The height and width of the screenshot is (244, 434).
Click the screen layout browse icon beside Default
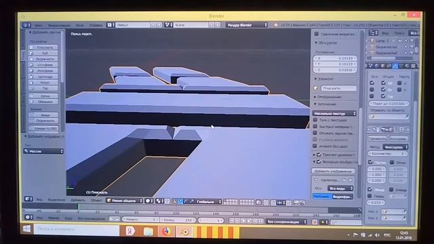click(x=111, y=25)
